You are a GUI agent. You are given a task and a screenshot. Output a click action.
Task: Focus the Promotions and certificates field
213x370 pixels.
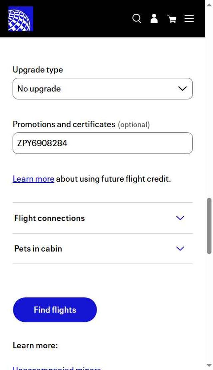tap(103, 143)
